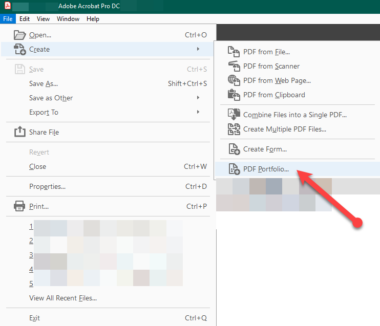Click the Create Multiple PDF Files icon
This screenshot has width=380, height=326.
[234, 129]
